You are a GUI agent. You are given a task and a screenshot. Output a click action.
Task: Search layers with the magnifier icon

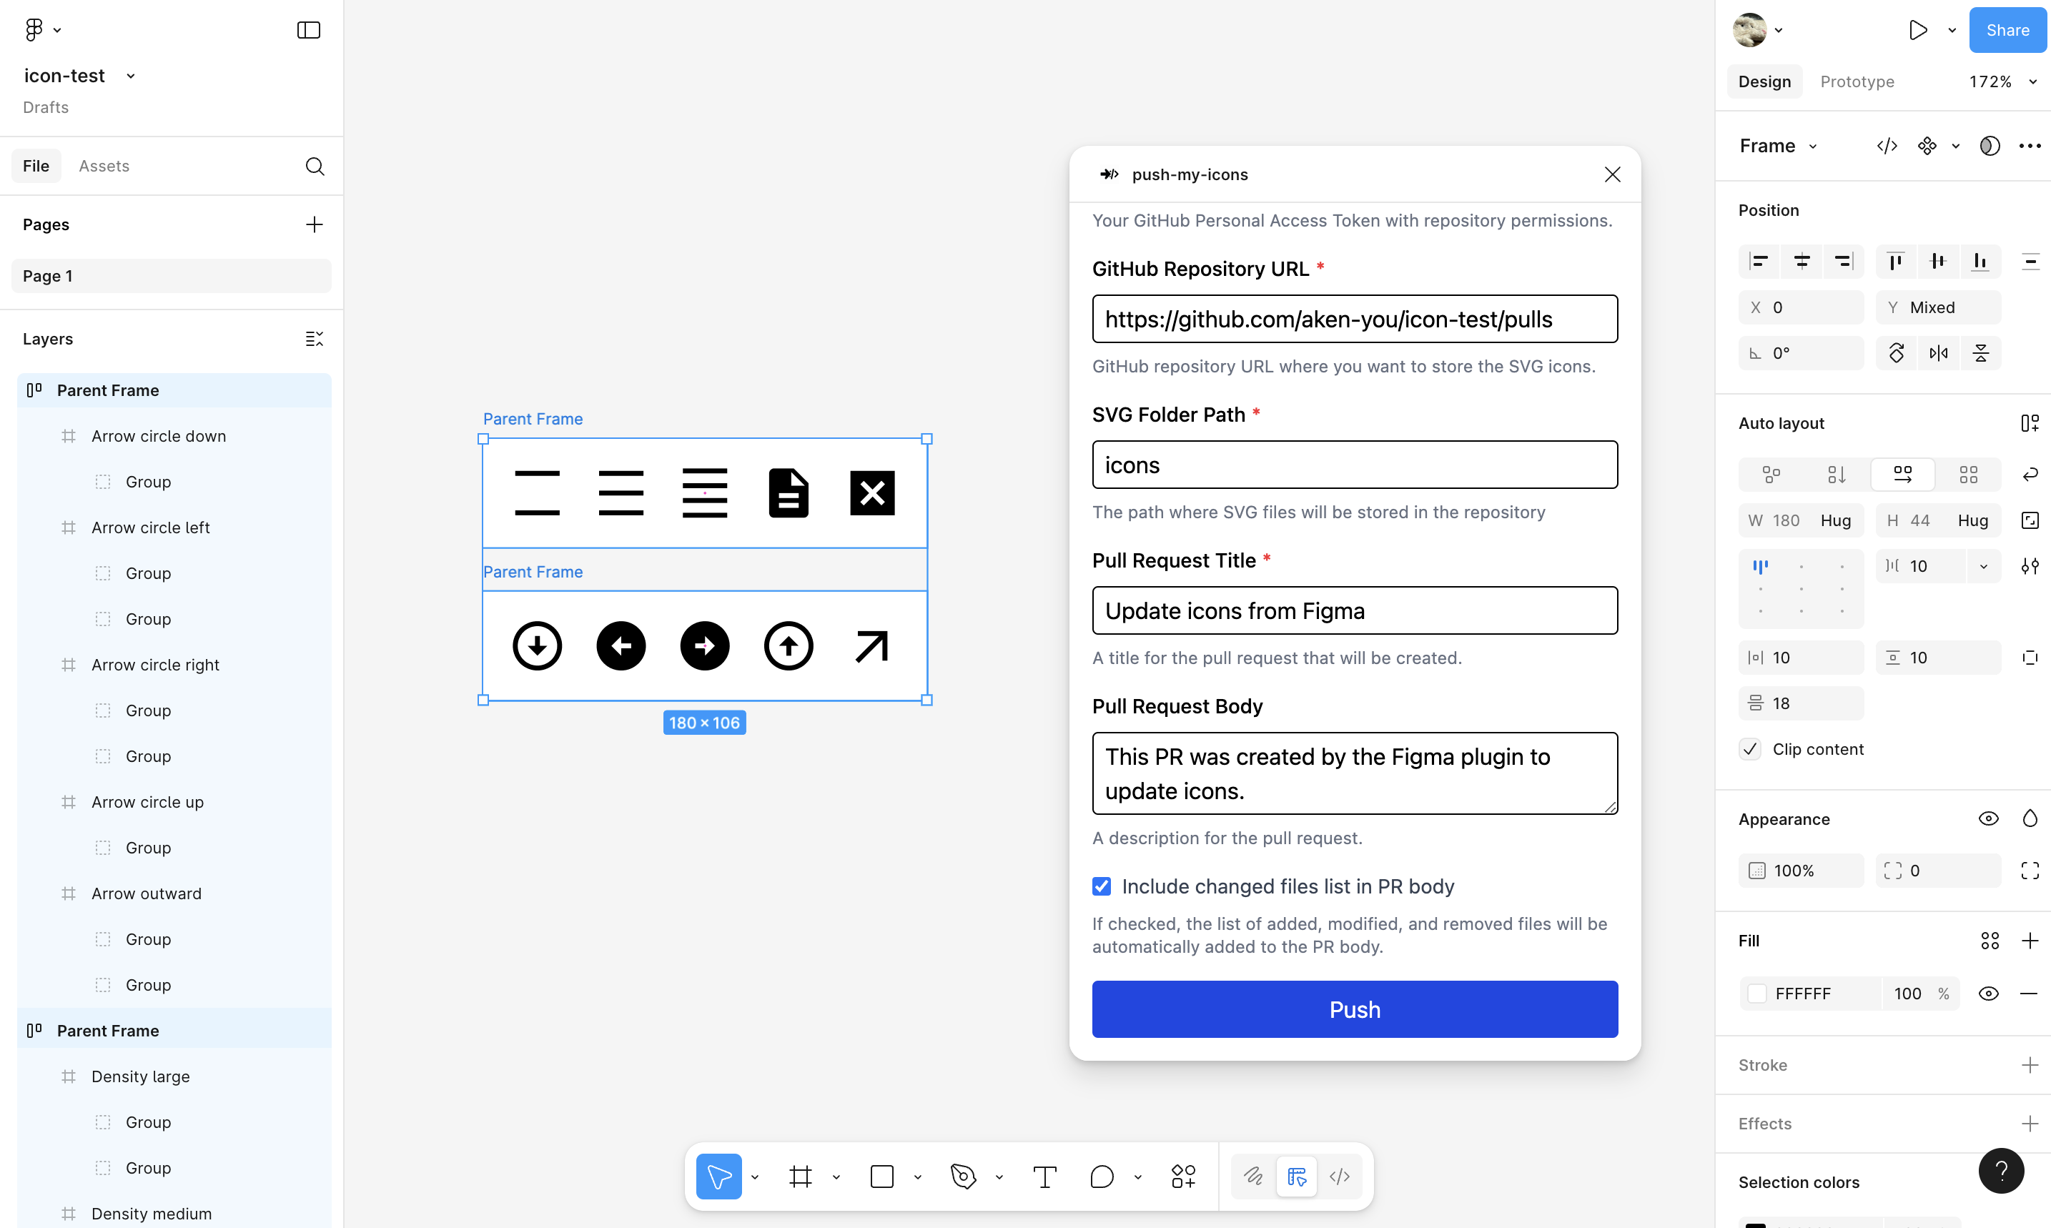click(x=315, y=167)
